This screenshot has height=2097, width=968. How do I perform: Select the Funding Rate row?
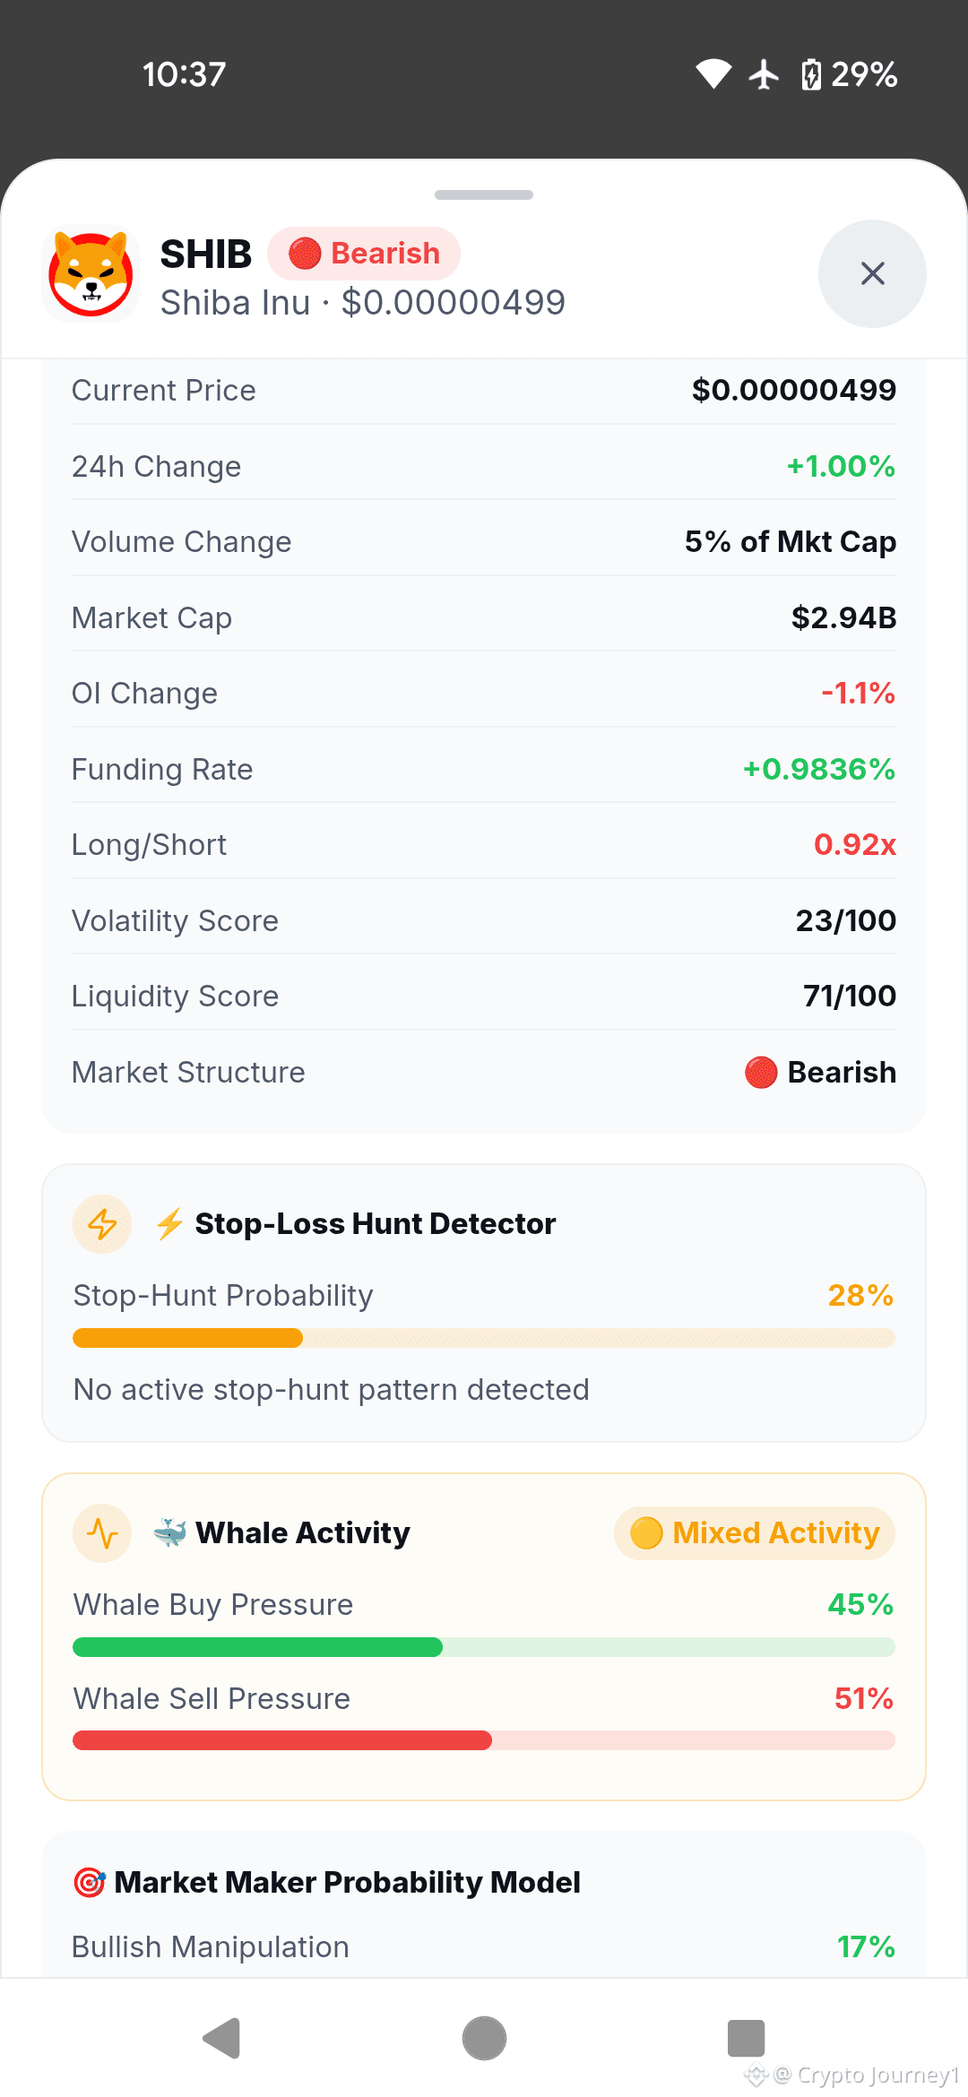click(484, 769)
